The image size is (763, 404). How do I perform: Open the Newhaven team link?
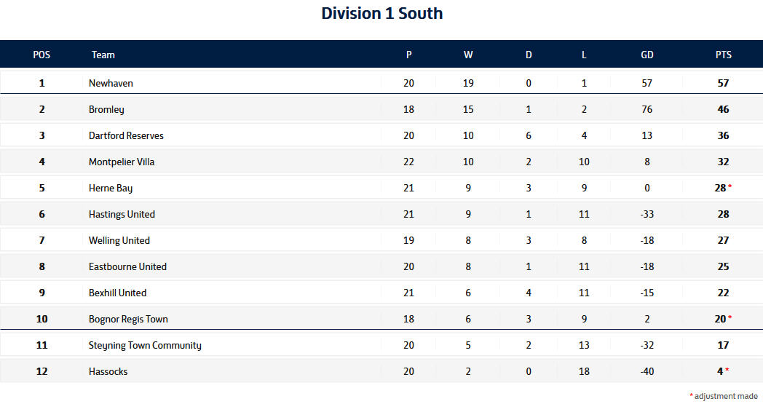(111, 83)
